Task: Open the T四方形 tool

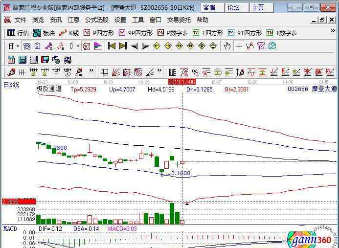Action: pyautogui.click(x=208, y=33)
